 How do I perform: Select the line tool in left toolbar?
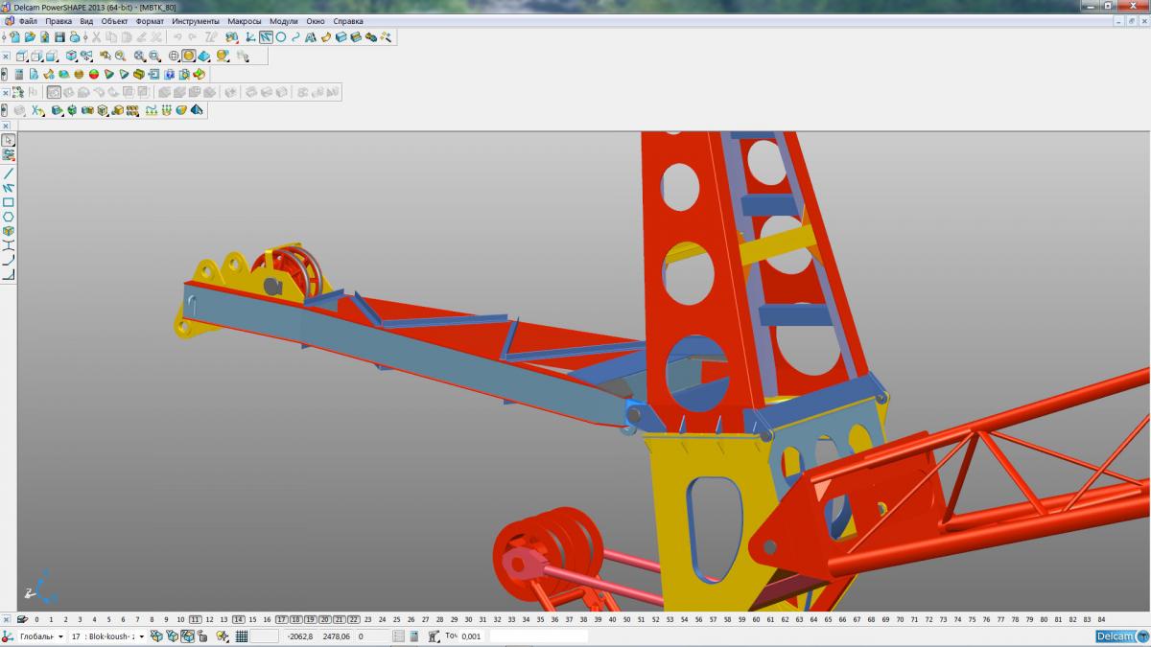click(x=9, y=173)
